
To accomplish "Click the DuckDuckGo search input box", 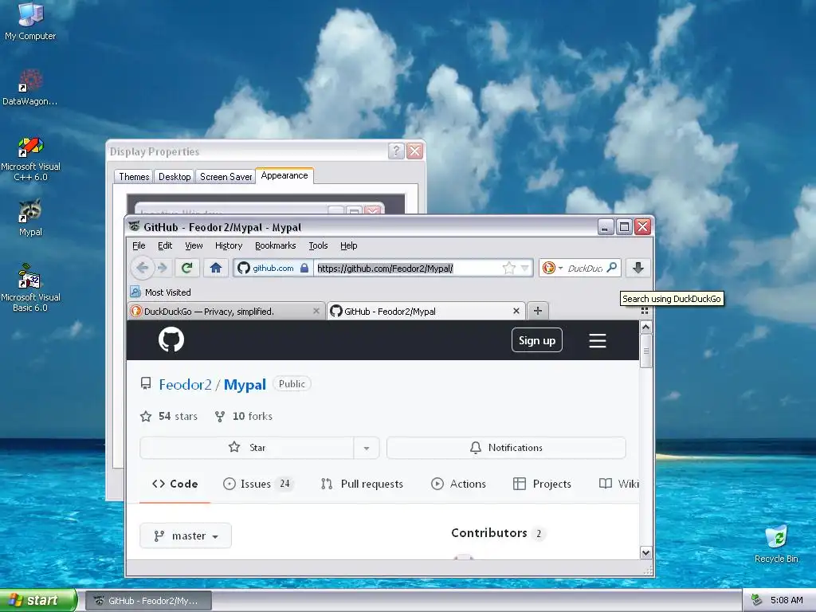I will point(585,268).
